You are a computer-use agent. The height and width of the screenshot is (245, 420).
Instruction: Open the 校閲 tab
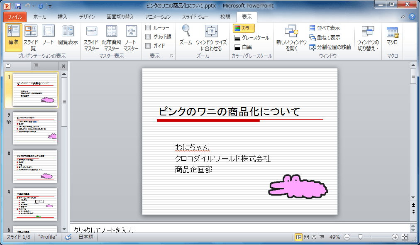(x=225, y=17)
